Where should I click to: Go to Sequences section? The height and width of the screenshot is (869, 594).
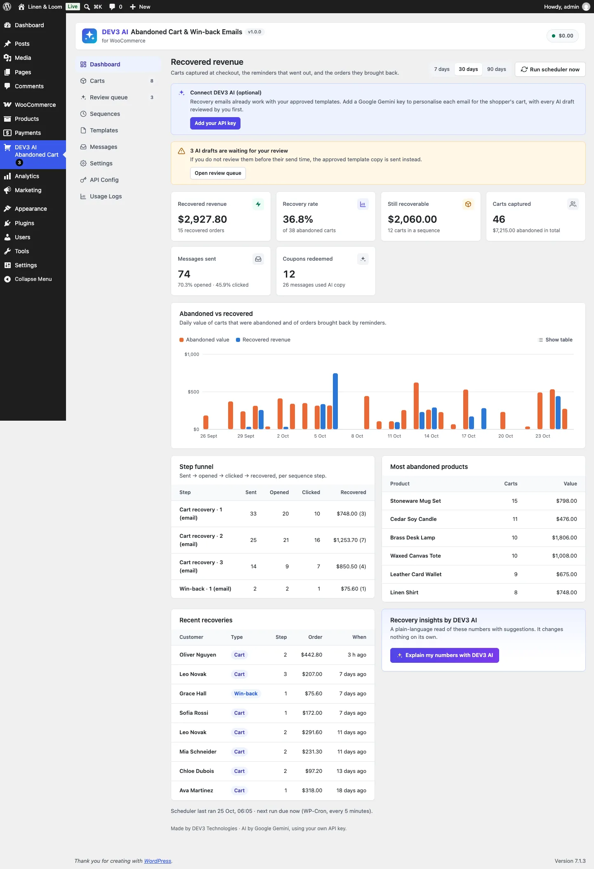tap(118, 114)
